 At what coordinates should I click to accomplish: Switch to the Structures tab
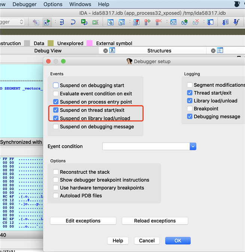click(x=159, y=51)
